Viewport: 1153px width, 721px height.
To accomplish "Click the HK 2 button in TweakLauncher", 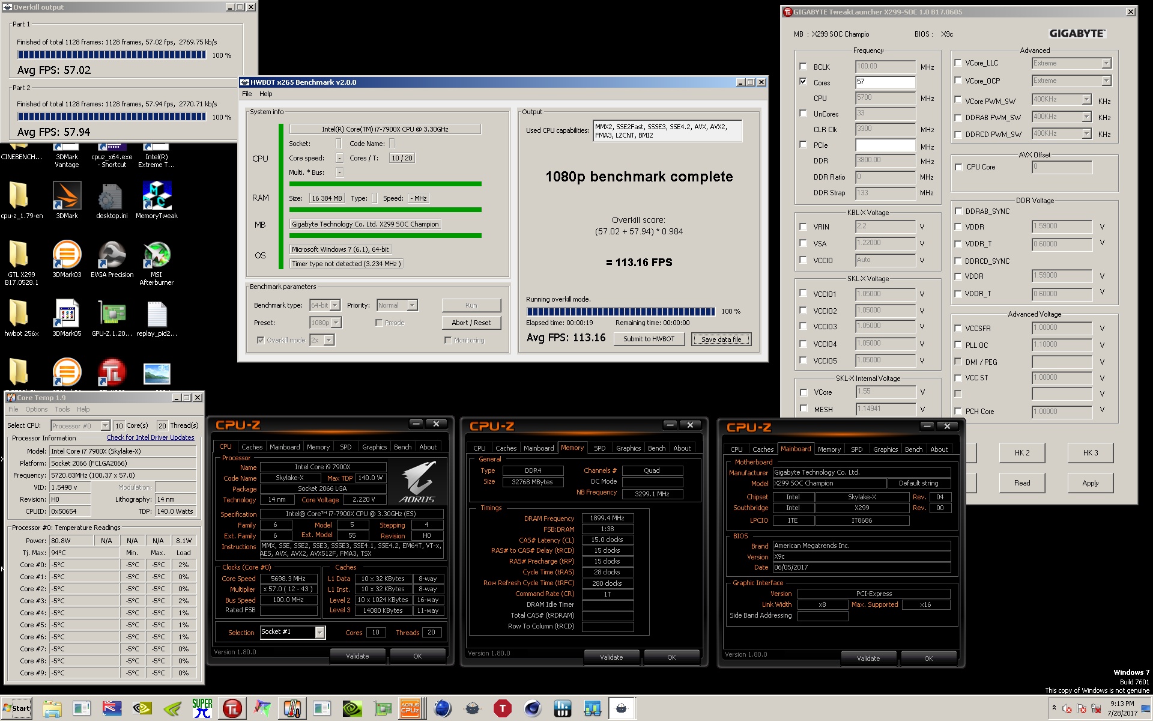I will (x=1022, y=453).
